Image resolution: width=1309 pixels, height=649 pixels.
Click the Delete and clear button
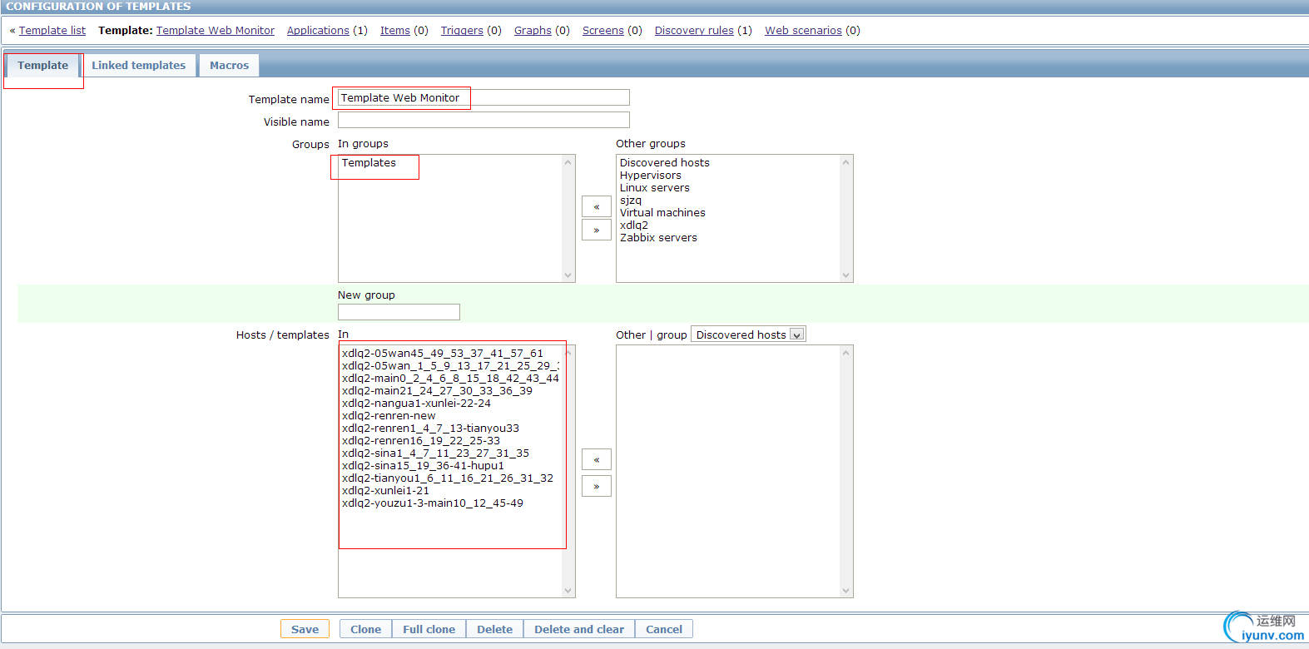(579, 629)
